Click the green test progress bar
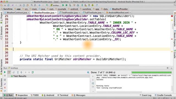The height and width of the screenshot is (99, 176). click(152, 72)
